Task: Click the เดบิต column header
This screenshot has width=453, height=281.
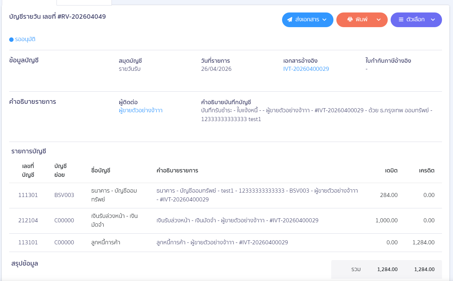Action: (x=391, y=171)
